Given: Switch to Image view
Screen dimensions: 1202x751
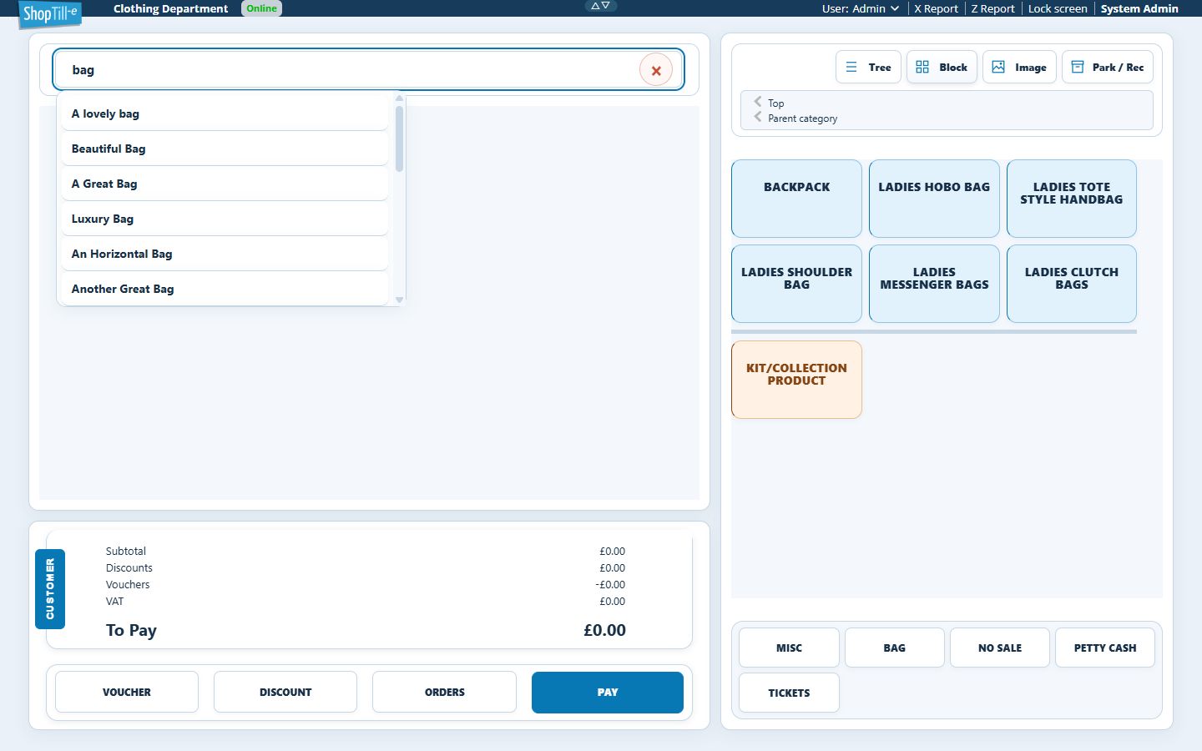Looking at the screenshot, I should 1019,68.
